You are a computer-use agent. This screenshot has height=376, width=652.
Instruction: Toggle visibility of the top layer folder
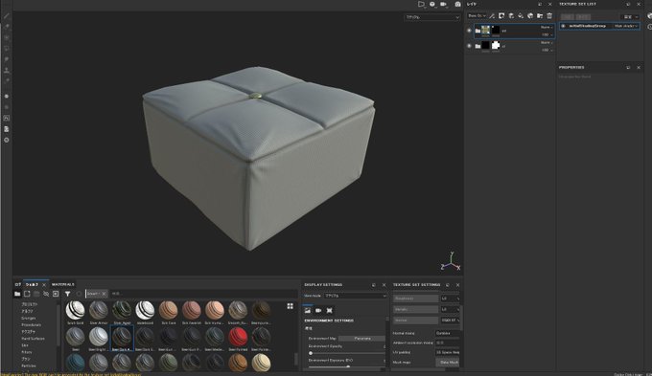469,31
